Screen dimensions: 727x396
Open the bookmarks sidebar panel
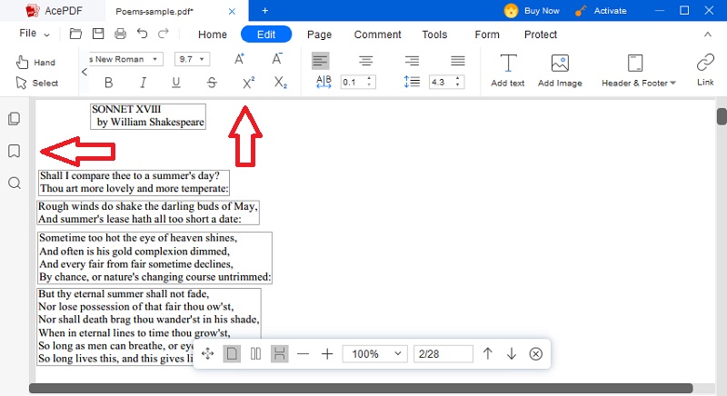(x=15, y=151)
